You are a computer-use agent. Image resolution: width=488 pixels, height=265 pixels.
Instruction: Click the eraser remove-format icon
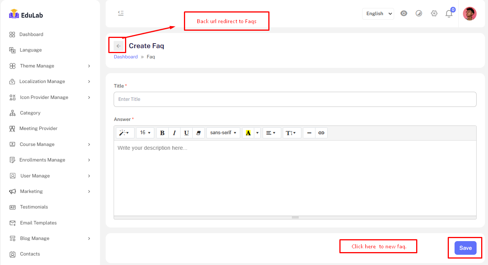coord(198,133)
